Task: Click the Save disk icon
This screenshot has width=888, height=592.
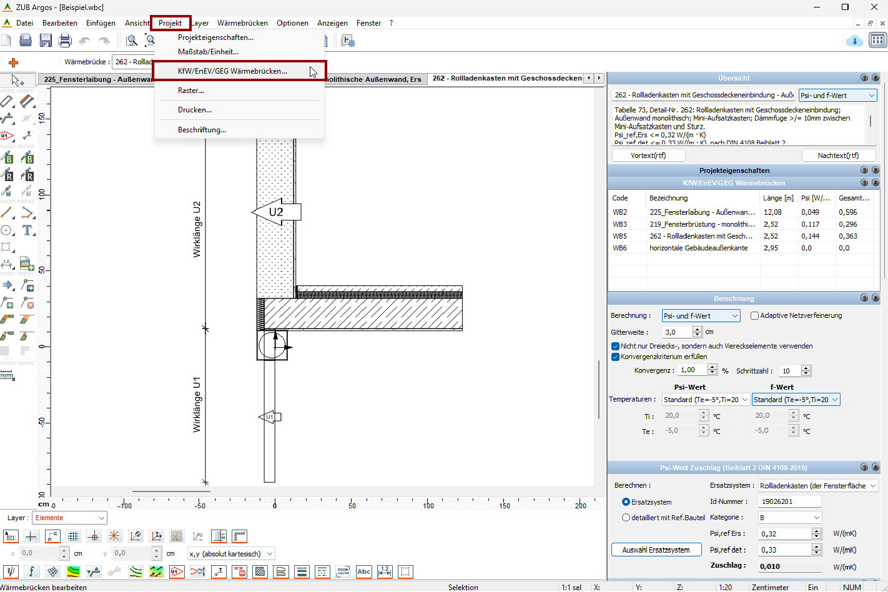Action: coord(46,41)
